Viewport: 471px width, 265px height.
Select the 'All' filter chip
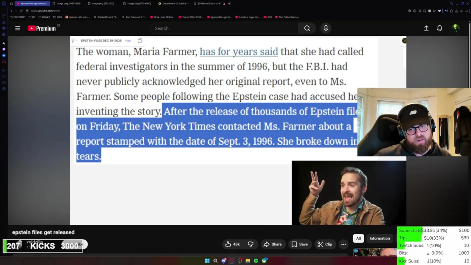pyautogui.click(x=358, y=239)
